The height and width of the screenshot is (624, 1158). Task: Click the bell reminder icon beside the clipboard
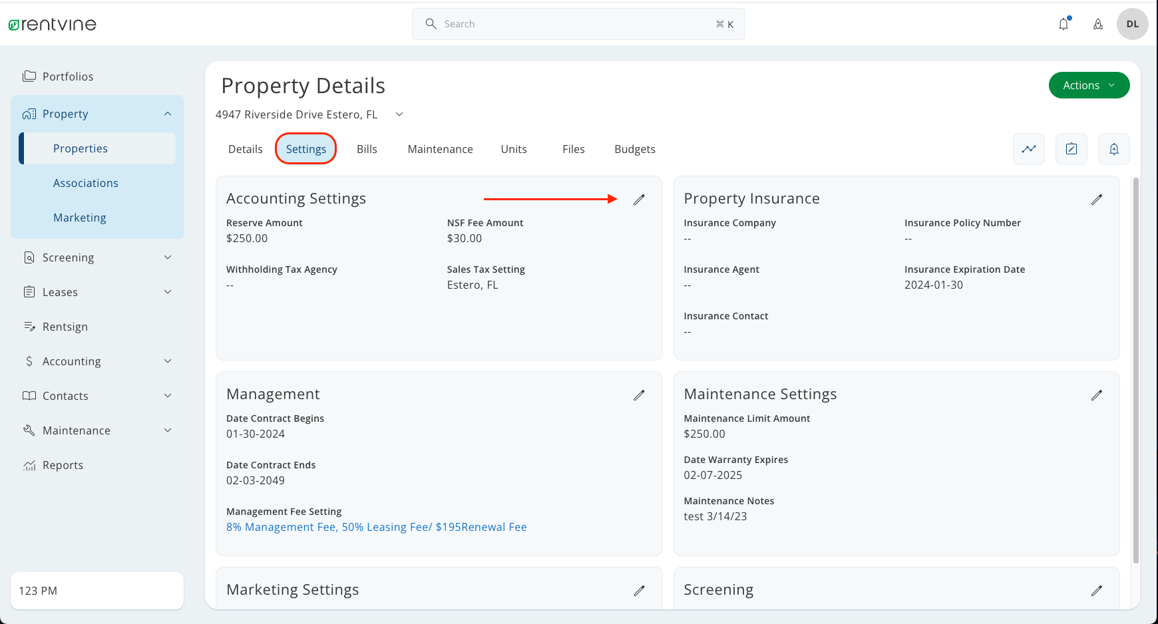[x=1113, y=149]
